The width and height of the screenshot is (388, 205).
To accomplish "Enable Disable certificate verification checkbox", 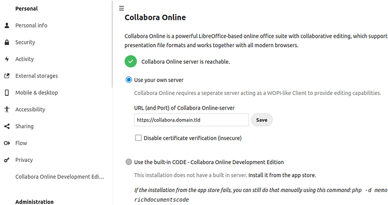I will [x=138, y=138].
